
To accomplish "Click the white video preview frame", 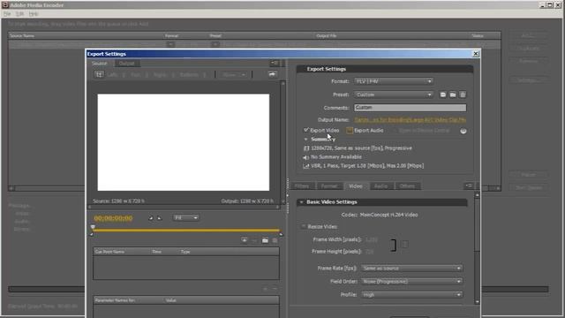I will coord(184,142).
